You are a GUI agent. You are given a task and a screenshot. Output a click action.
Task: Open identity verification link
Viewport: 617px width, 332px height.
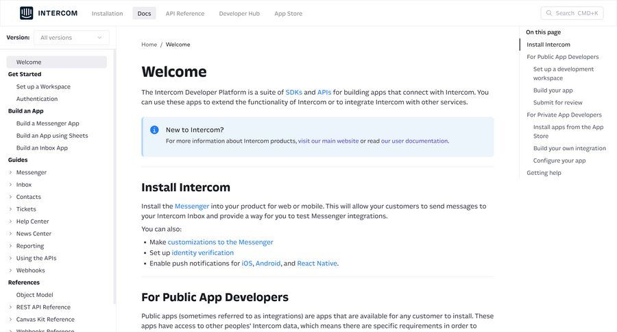tap(203, 252)
